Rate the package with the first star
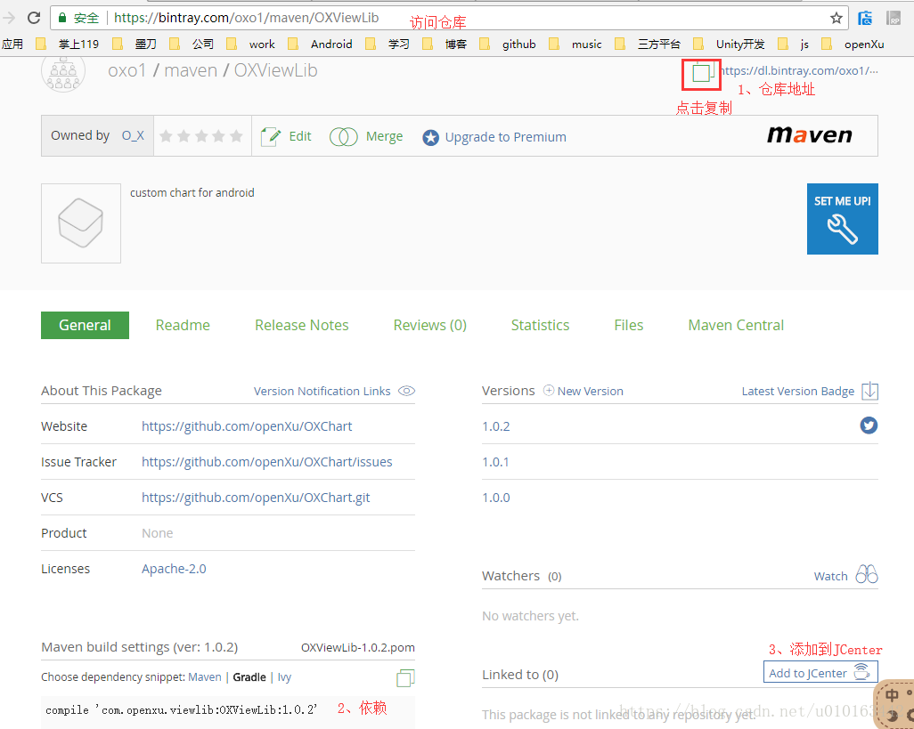914x729 pixels. (x=166, y=136)
